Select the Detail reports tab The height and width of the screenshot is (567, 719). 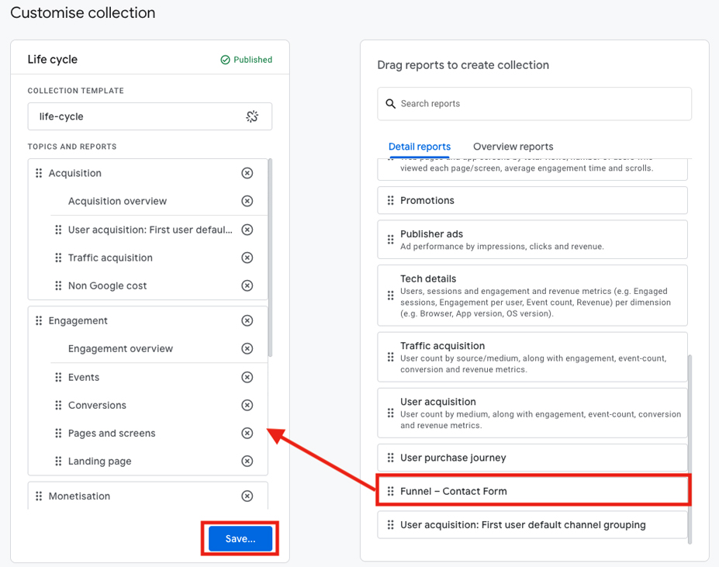tap(420, 147)
